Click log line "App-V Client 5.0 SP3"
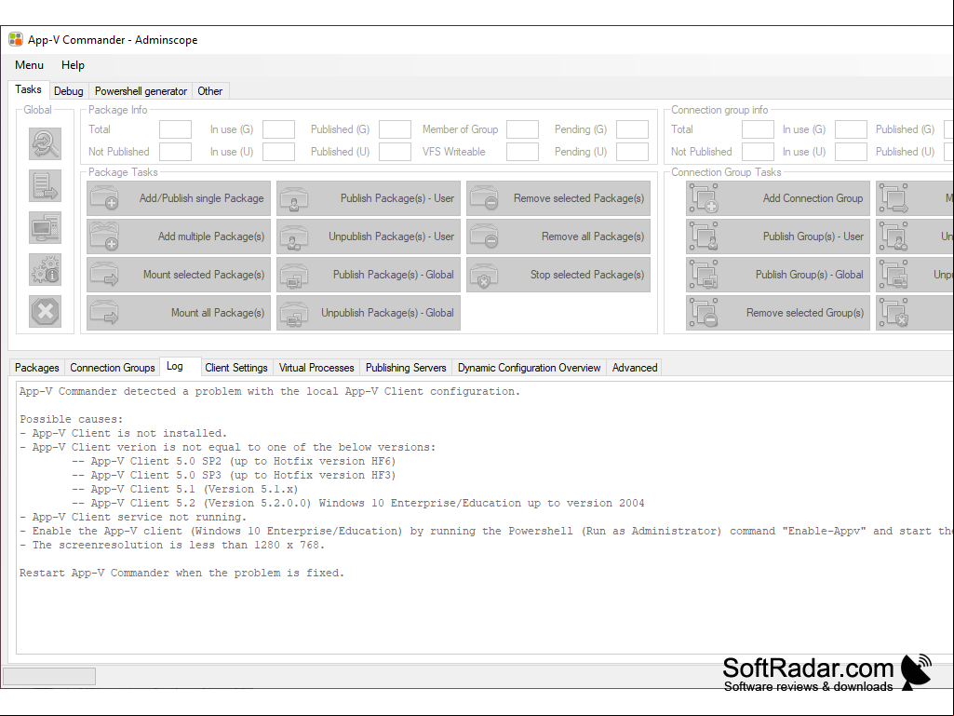The width and height of the screenshot is (954, 716). [x=234, y=476]
